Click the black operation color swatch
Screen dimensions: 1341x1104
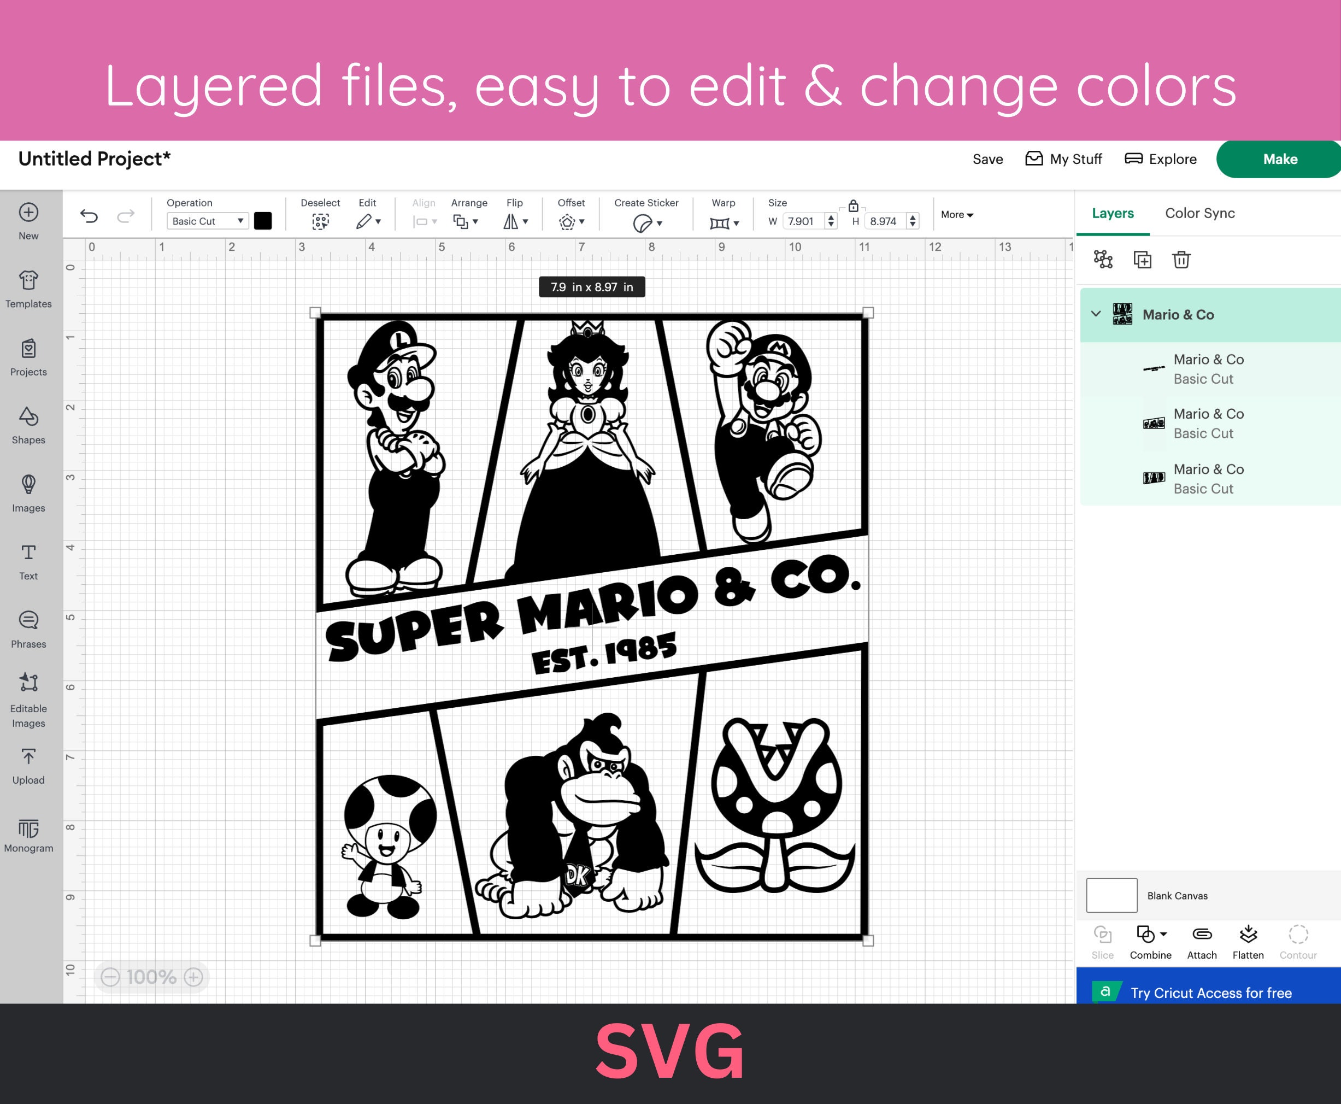pyautogui.click(x=263, y=221)
